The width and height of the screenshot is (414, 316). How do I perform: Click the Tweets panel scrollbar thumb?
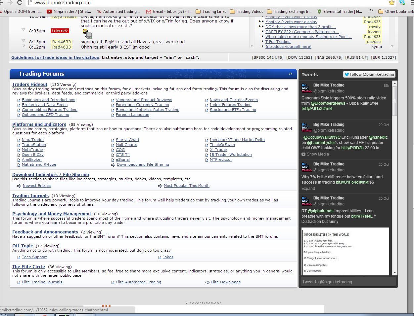394,101
